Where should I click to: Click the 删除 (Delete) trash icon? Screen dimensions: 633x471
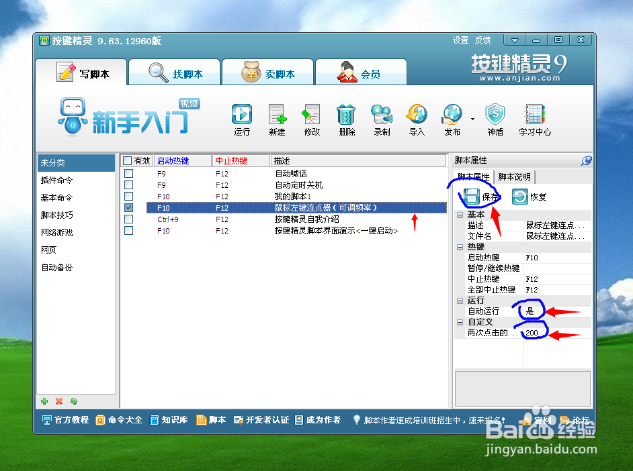tap(346, 119)
